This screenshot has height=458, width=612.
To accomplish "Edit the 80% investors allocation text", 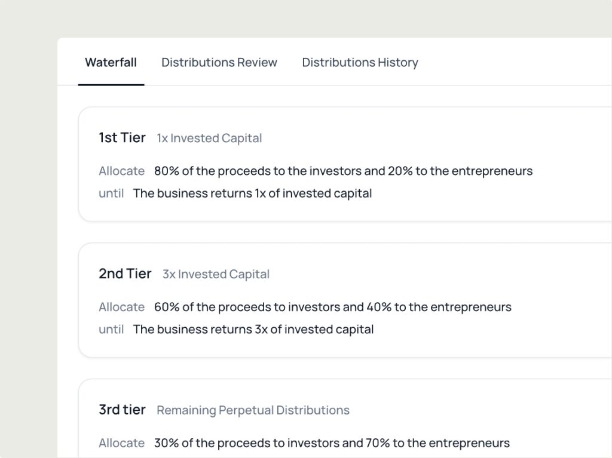I will click(343, 171).
